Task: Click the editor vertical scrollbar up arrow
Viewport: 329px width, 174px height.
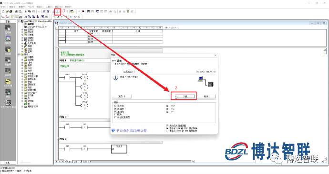Action: pos(325,49)
